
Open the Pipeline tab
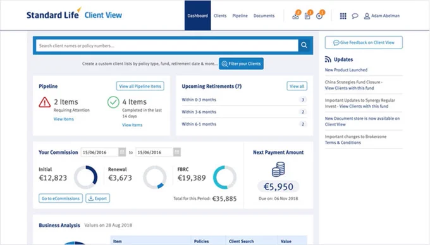click(240, 16)
